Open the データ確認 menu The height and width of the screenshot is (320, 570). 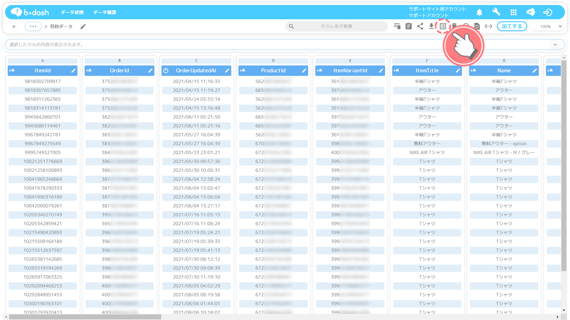[x=105, y=12]
